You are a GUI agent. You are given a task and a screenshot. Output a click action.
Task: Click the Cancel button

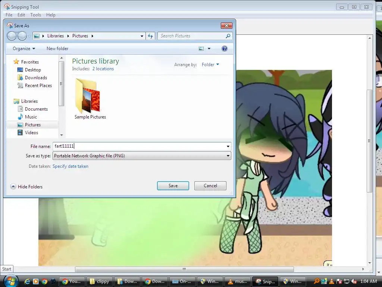tap(210, 186)
